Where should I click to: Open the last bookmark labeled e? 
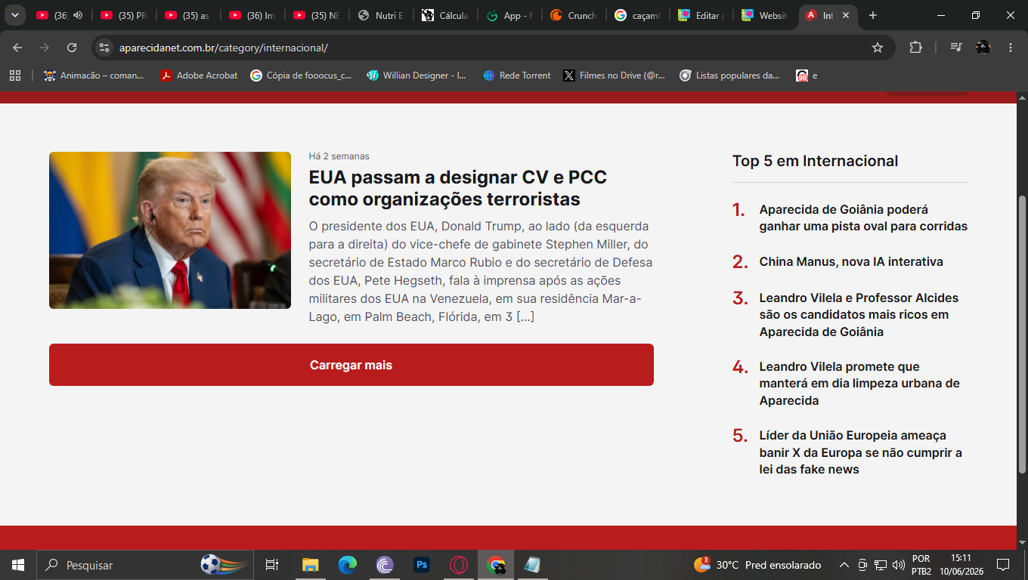click(807, 76)
